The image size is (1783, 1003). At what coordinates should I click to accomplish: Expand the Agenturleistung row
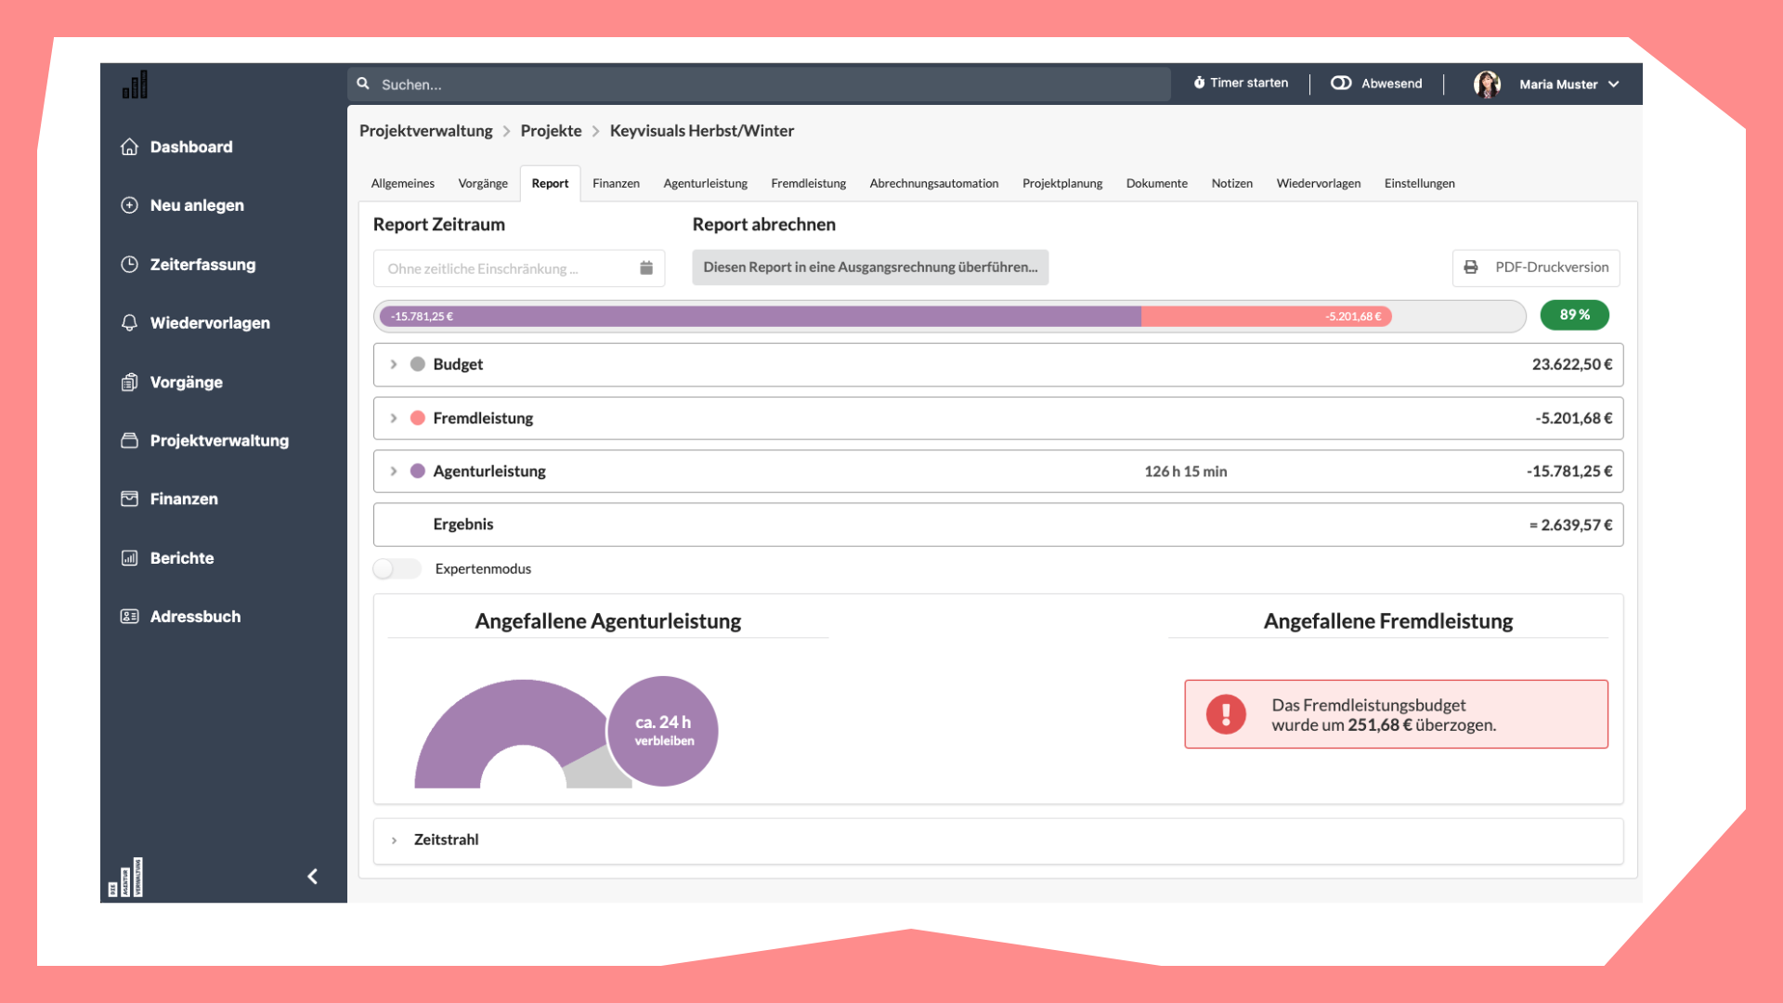click(394, 471)
